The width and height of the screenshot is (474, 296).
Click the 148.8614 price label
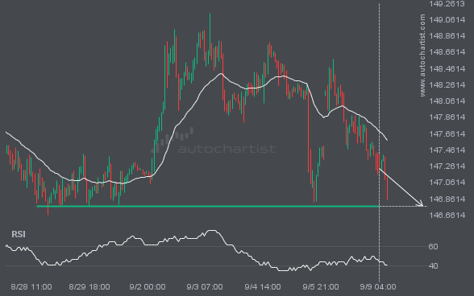point(447,36)
